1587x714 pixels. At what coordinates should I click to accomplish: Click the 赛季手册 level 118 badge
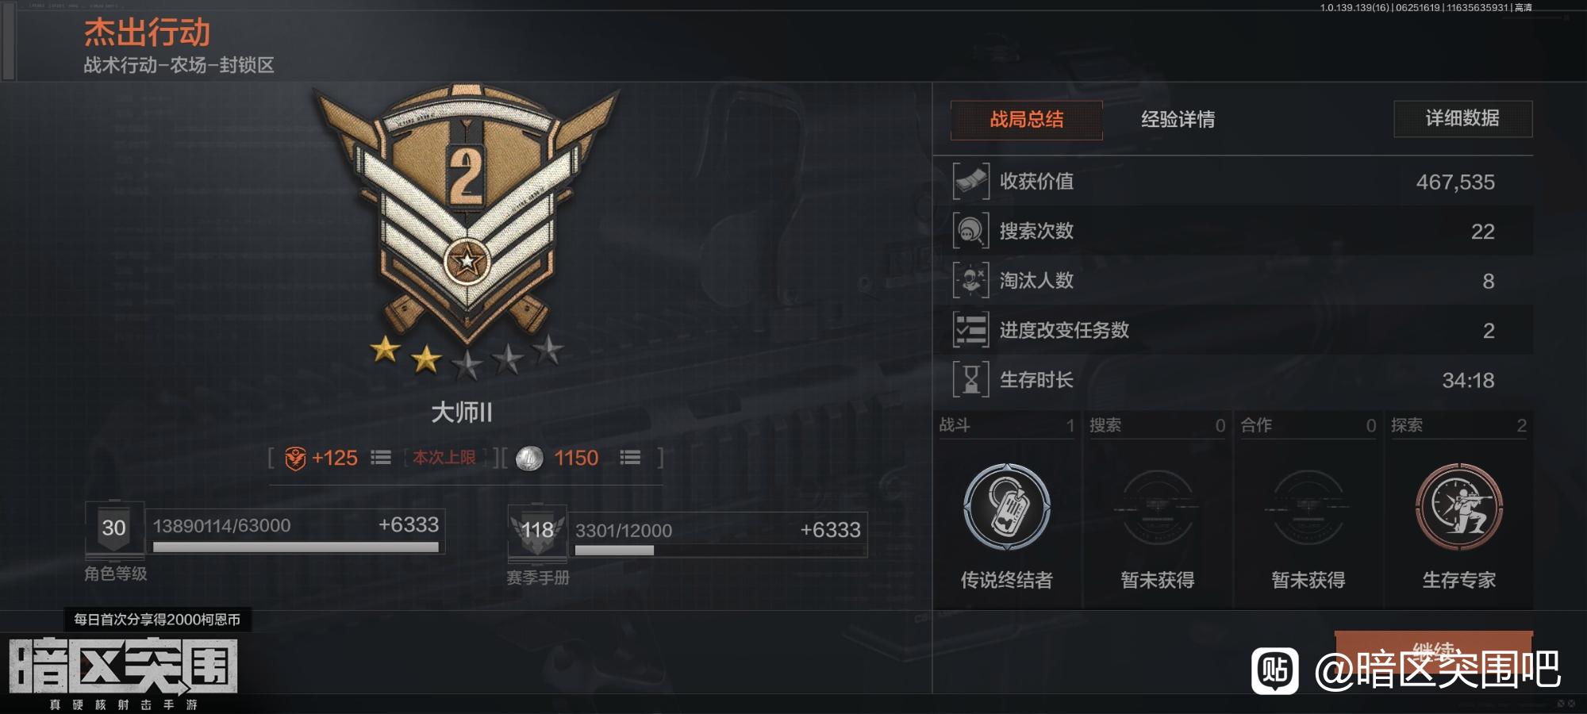(537, 531)
